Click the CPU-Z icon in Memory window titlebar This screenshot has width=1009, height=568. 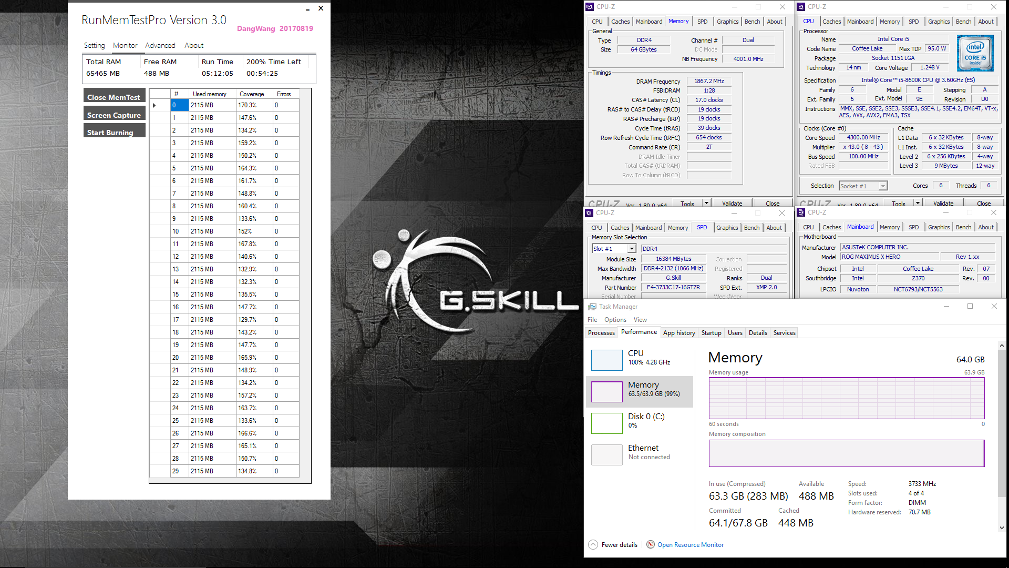(x=590, y=7)
